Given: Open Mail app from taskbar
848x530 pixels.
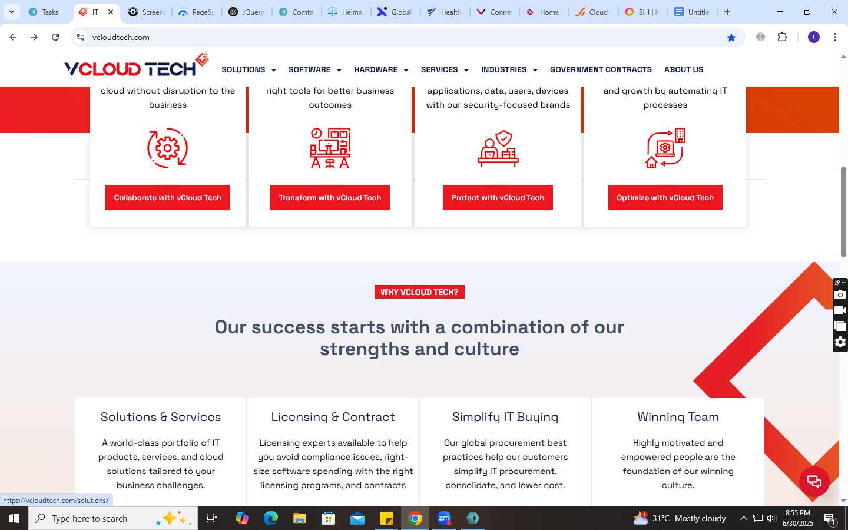Looking at the screenshot, I should click(357, 518).
